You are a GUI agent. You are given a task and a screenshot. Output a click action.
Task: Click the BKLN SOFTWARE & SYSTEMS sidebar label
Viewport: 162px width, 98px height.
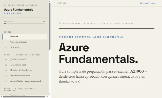pos(21,5)
